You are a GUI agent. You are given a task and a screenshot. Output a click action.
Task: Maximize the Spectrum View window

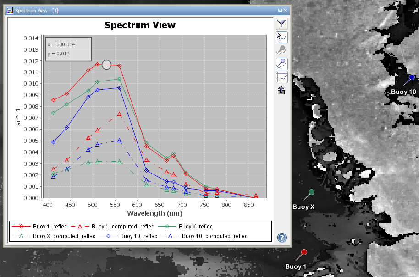(280, 10)
